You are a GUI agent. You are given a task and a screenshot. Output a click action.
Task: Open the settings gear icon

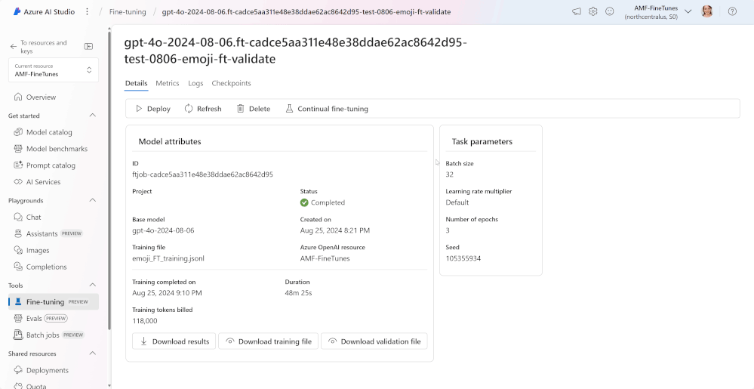(x=593, y=11)
